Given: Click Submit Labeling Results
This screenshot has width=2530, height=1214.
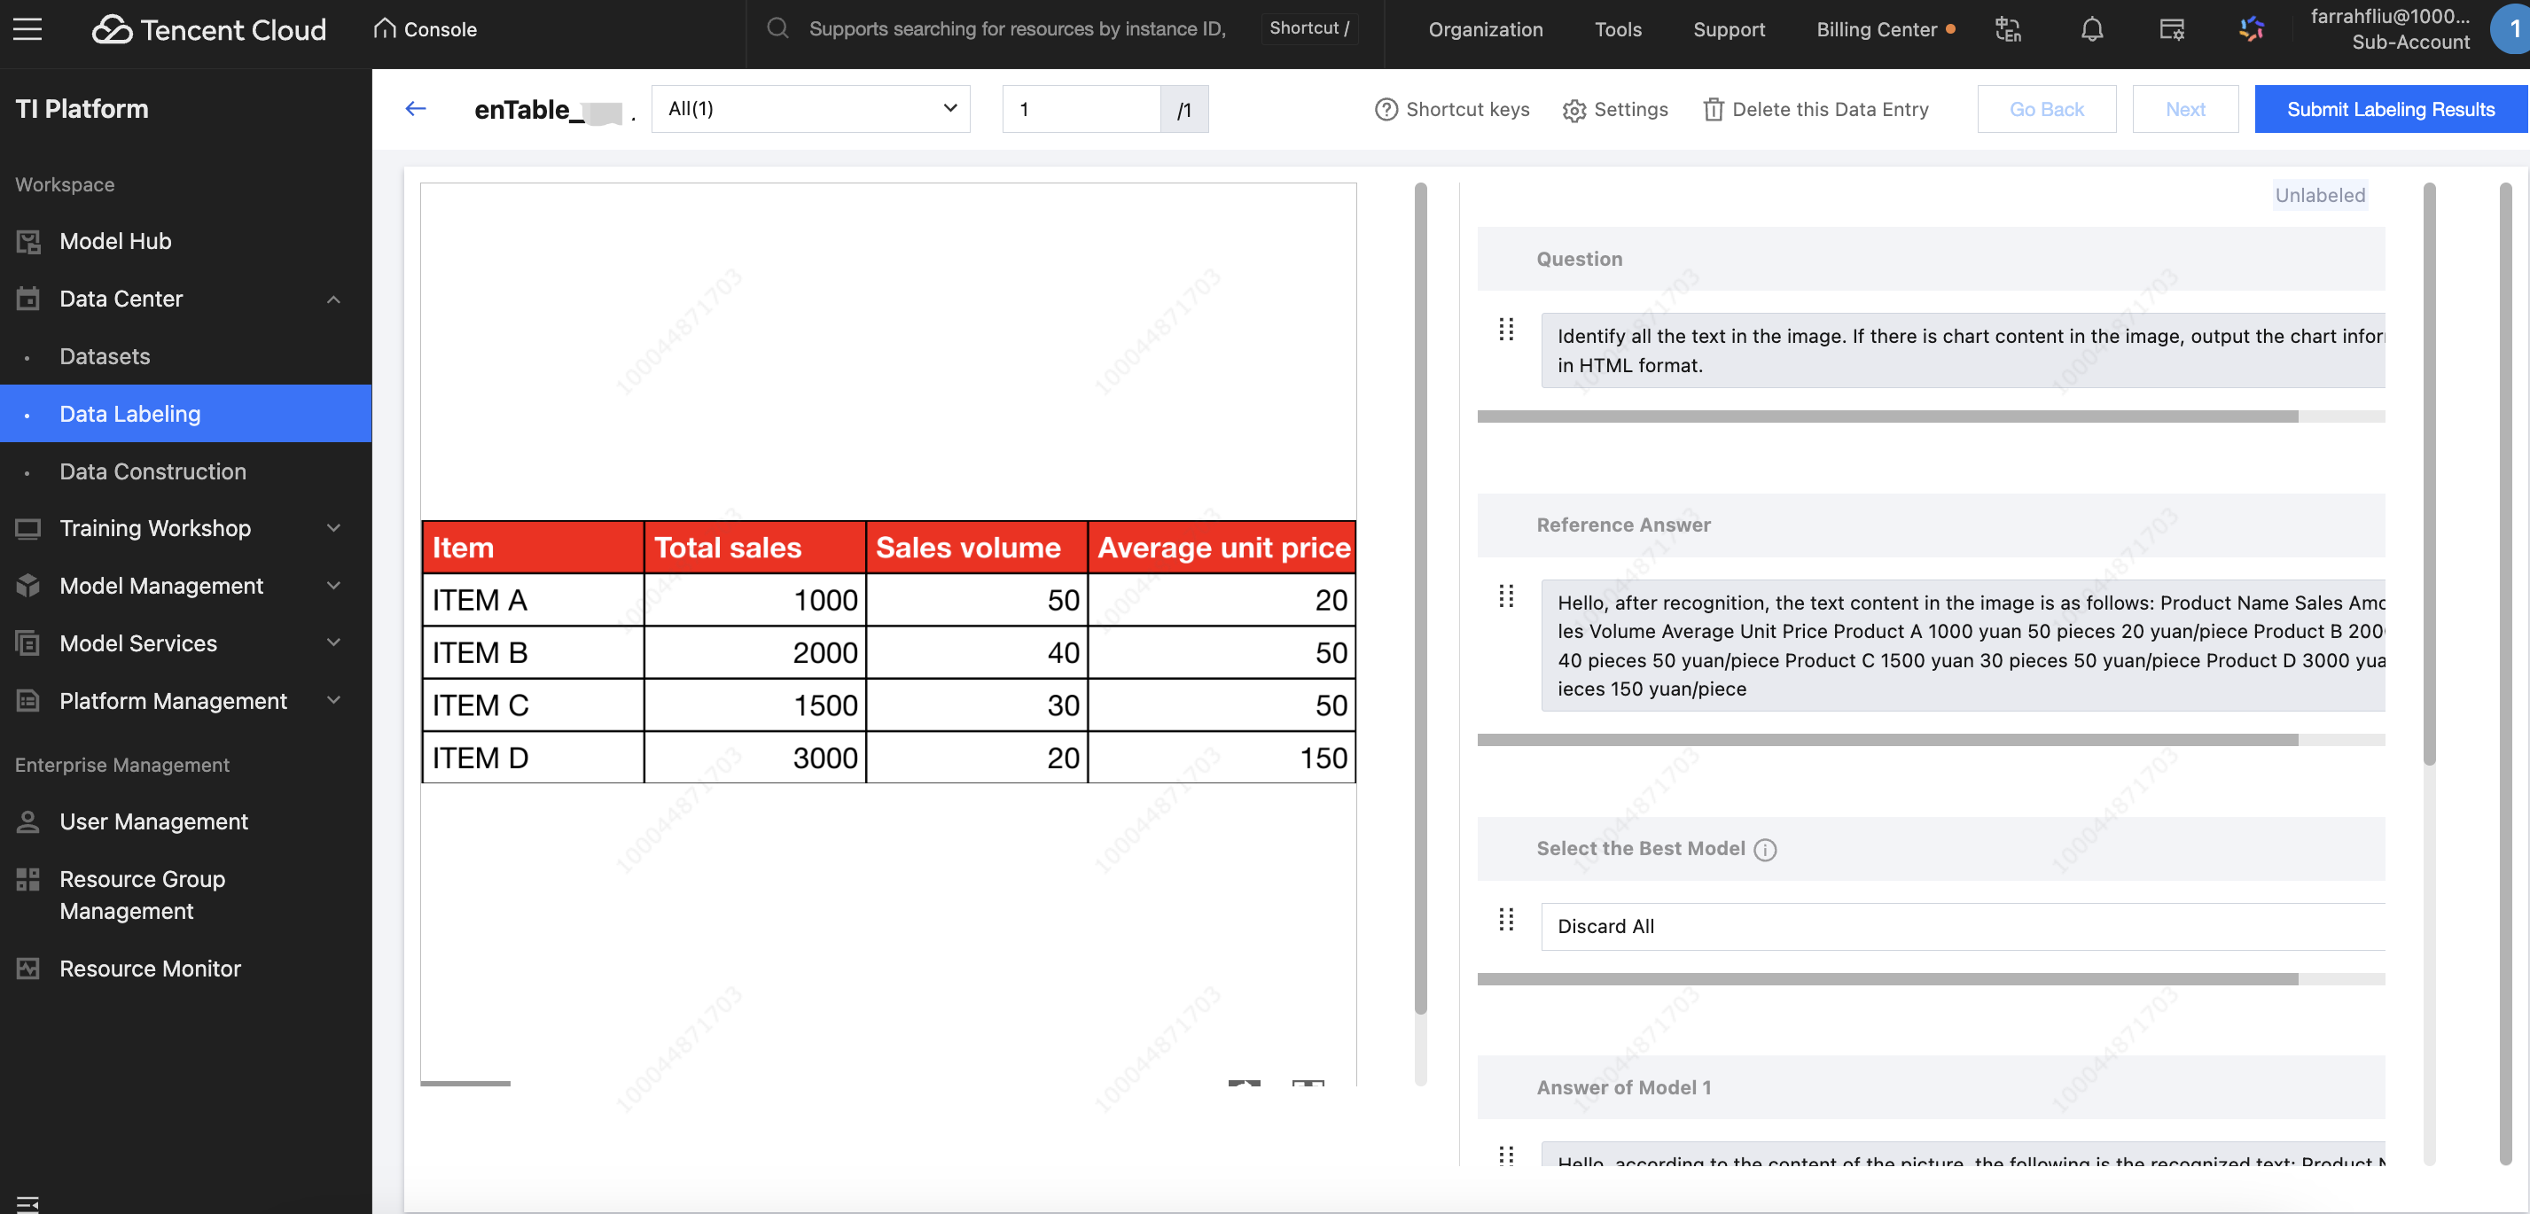Looking at the screenshot, I should 2390,109.
